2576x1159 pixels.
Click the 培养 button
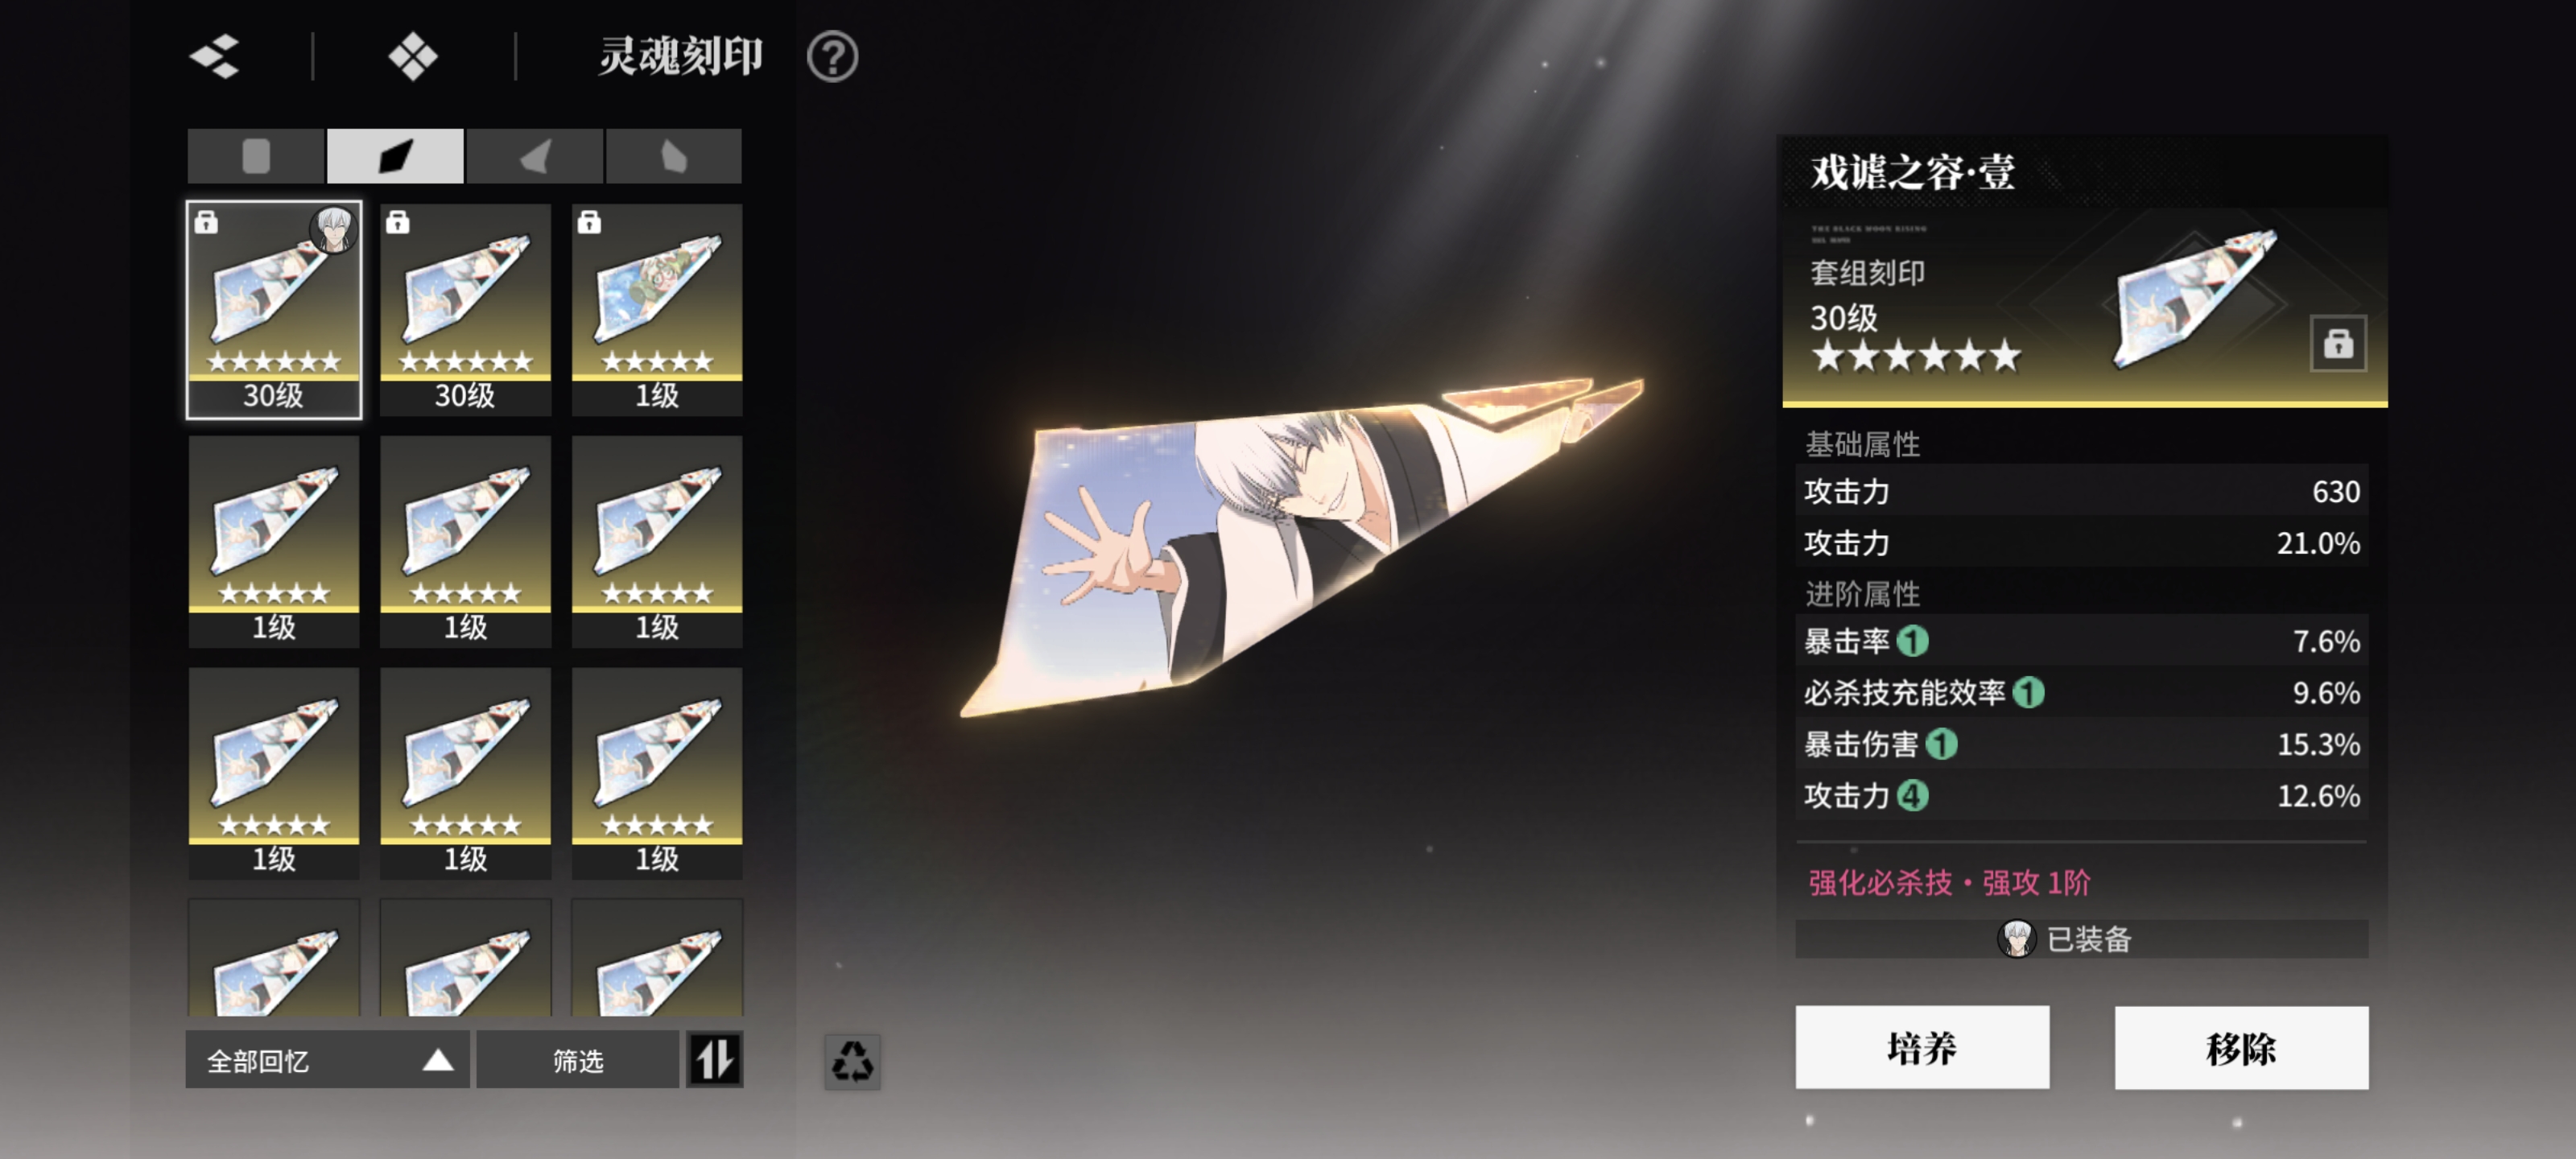click(1921, 1047)
